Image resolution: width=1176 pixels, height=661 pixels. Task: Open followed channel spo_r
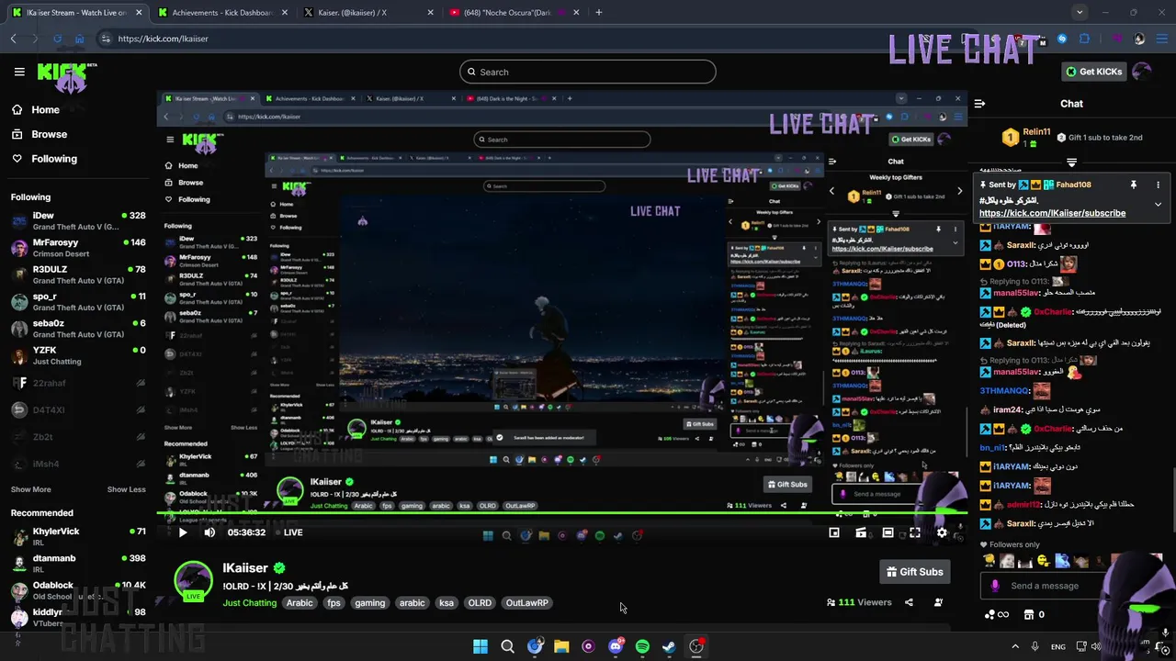click(78, 301)
